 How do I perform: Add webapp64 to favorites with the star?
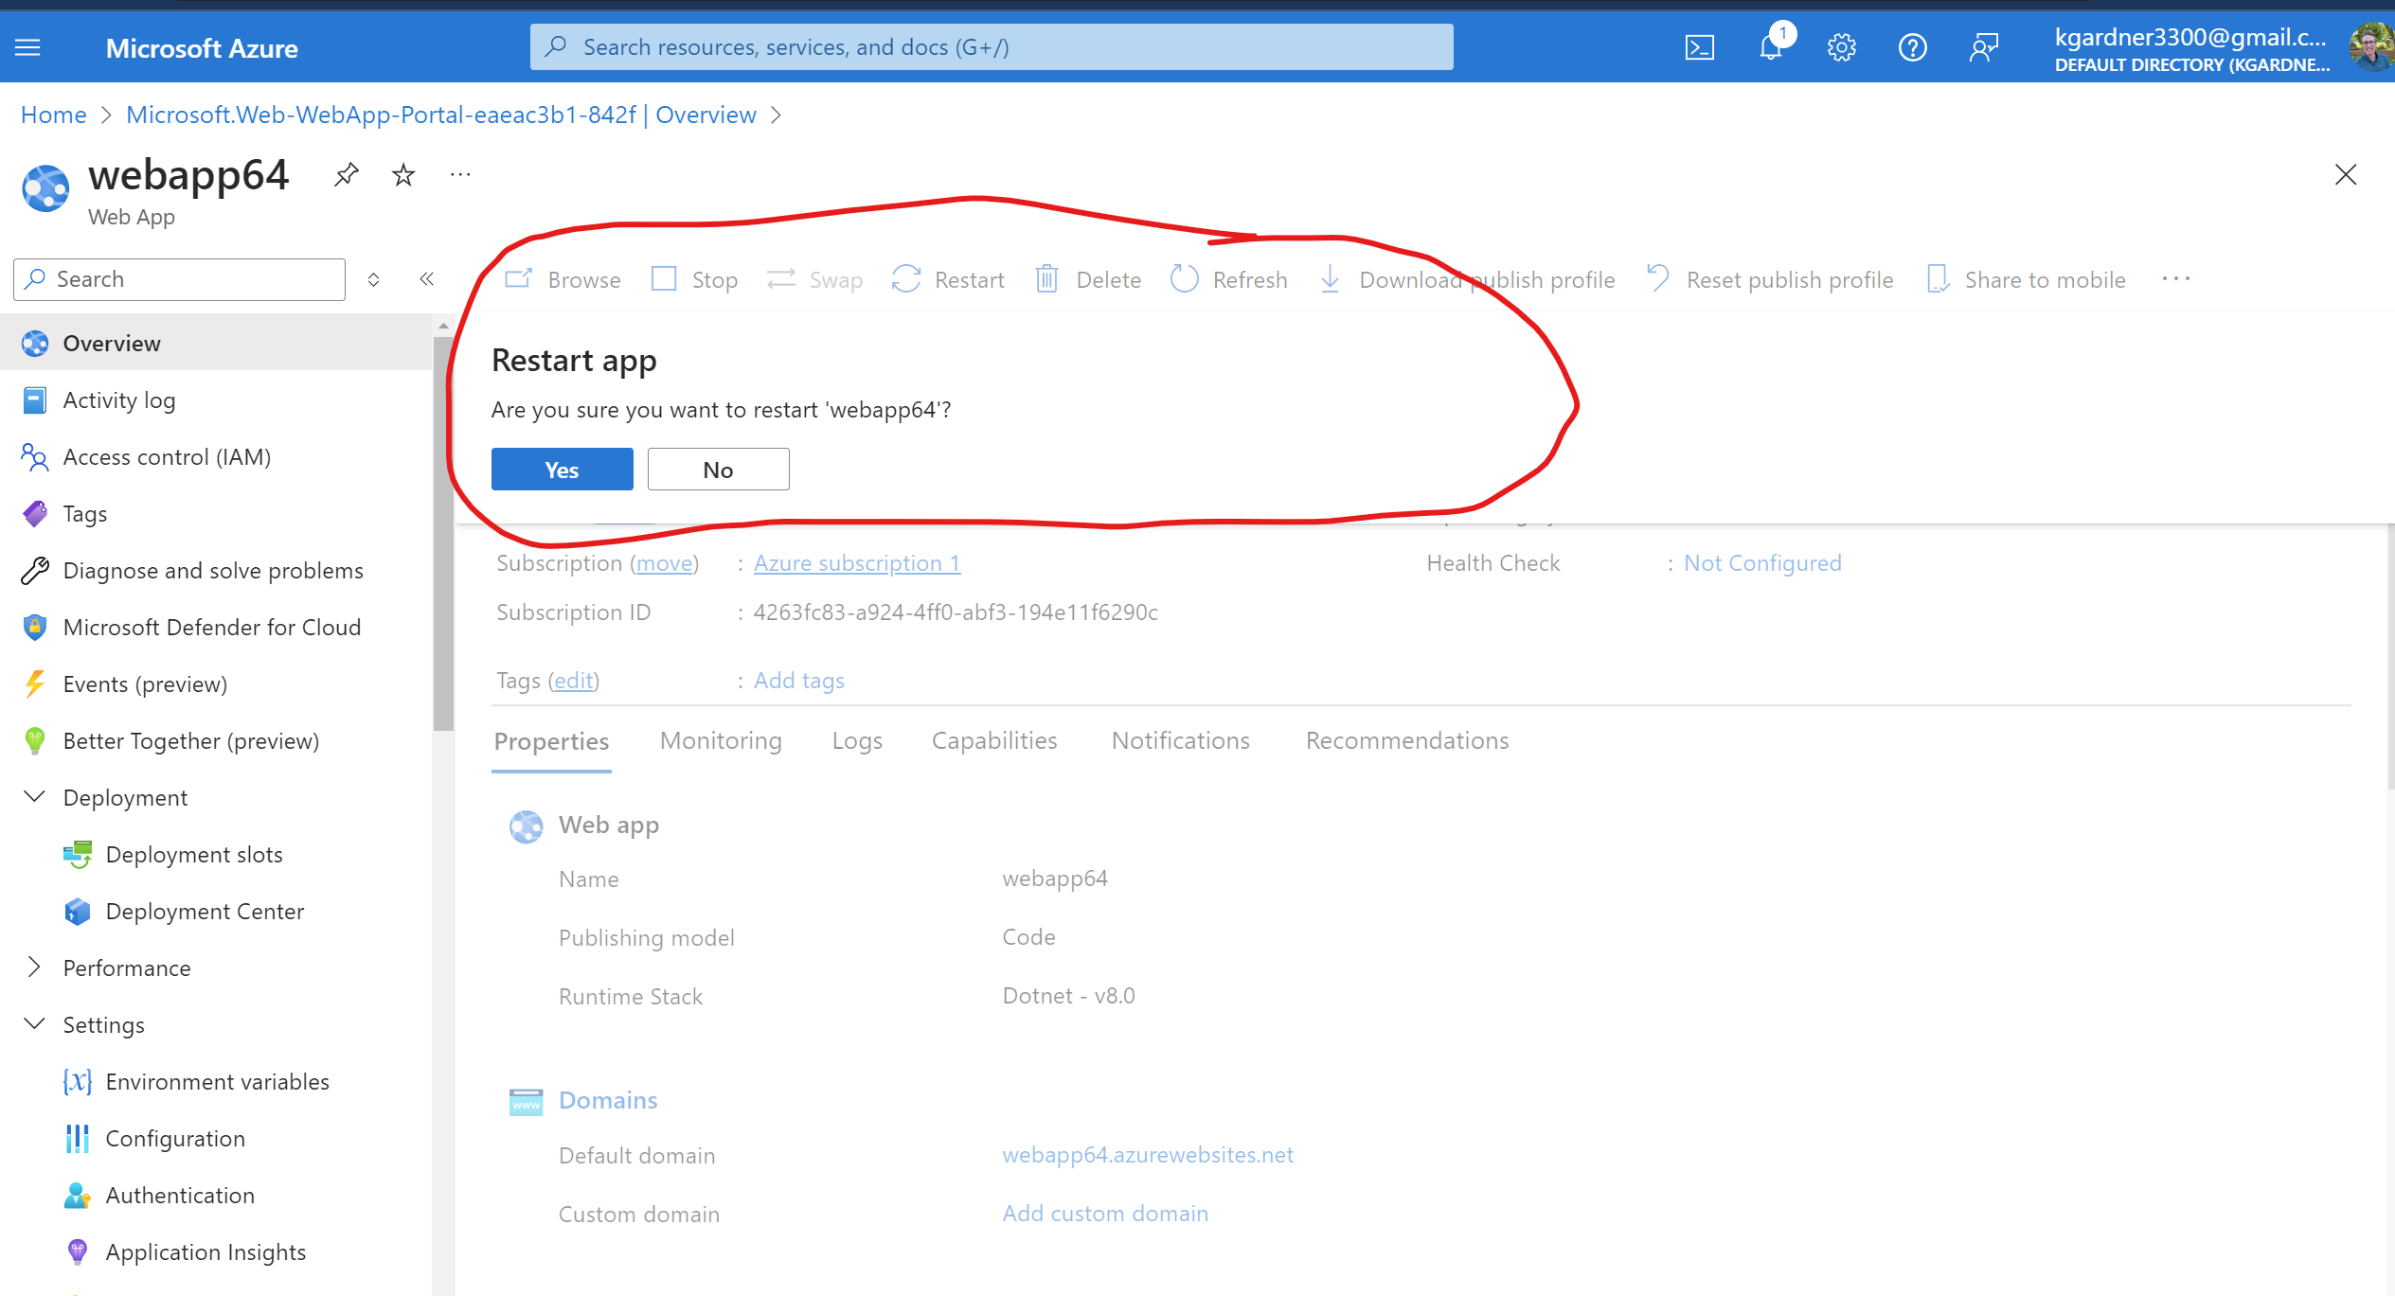tap(403, 174)
